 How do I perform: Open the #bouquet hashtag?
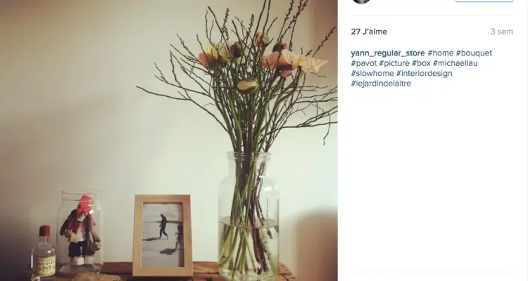click(x=474, y=53)
